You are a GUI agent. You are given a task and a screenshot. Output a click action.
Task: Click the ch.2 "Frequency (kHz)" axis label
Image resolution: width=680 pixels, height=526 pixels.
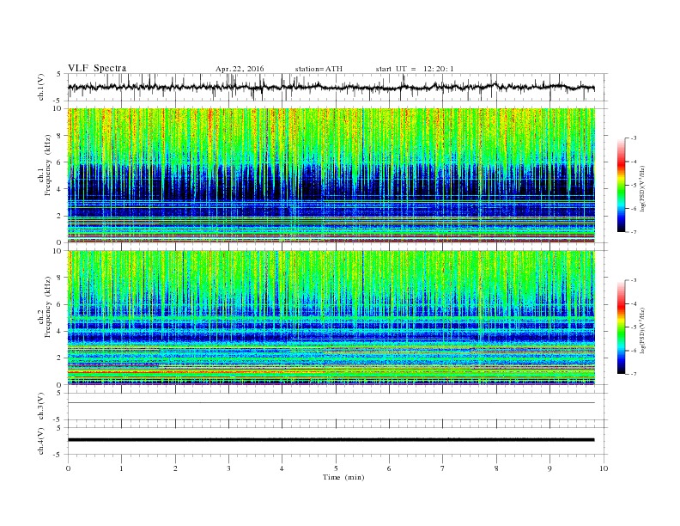click(x=48, y=306)
